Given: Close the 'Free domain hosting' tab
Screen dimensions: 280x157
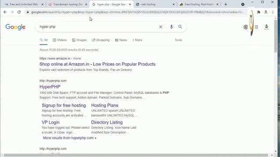Looking at the screenshot, I should click(x=86, y=4).
